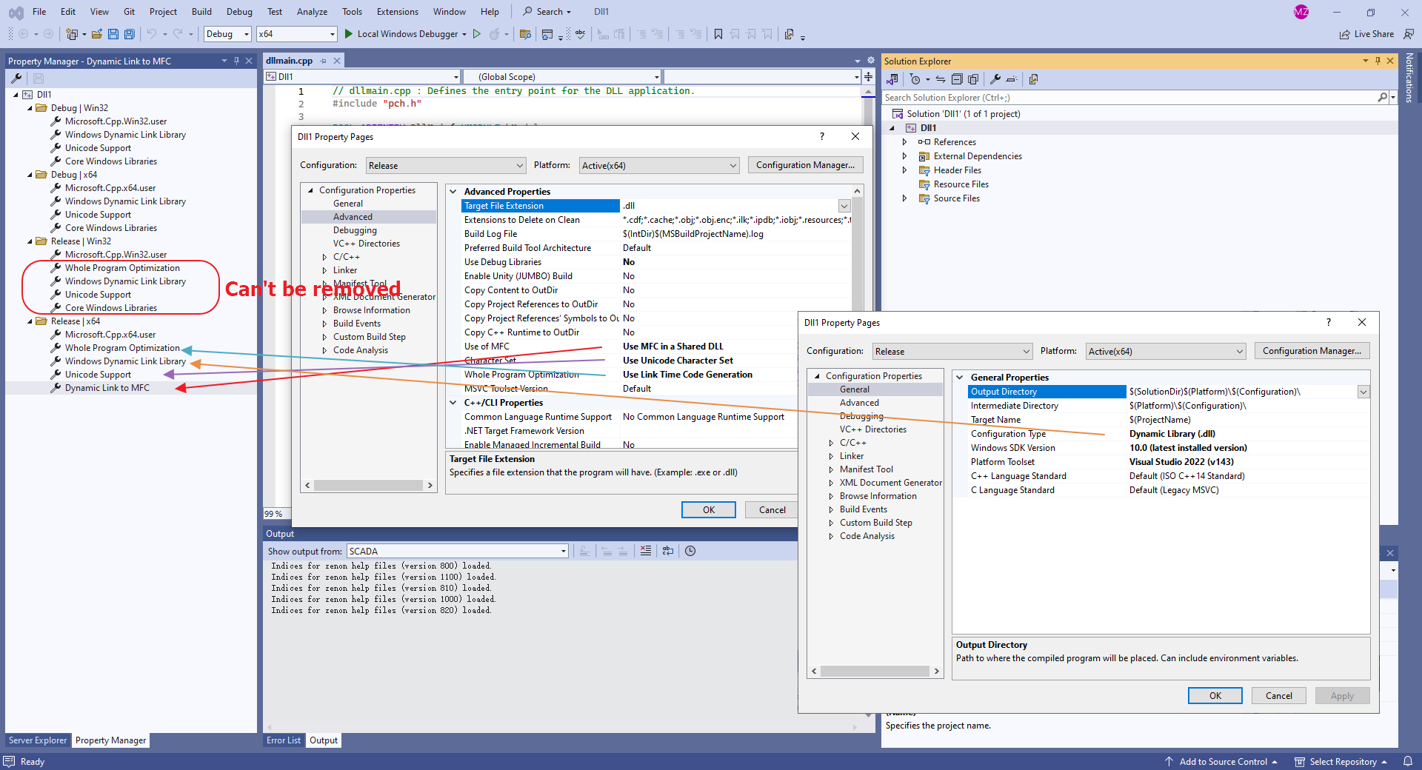Select Advanced in front Property Pages tree
Viewport: 1422px width, 770px height.
859,403
